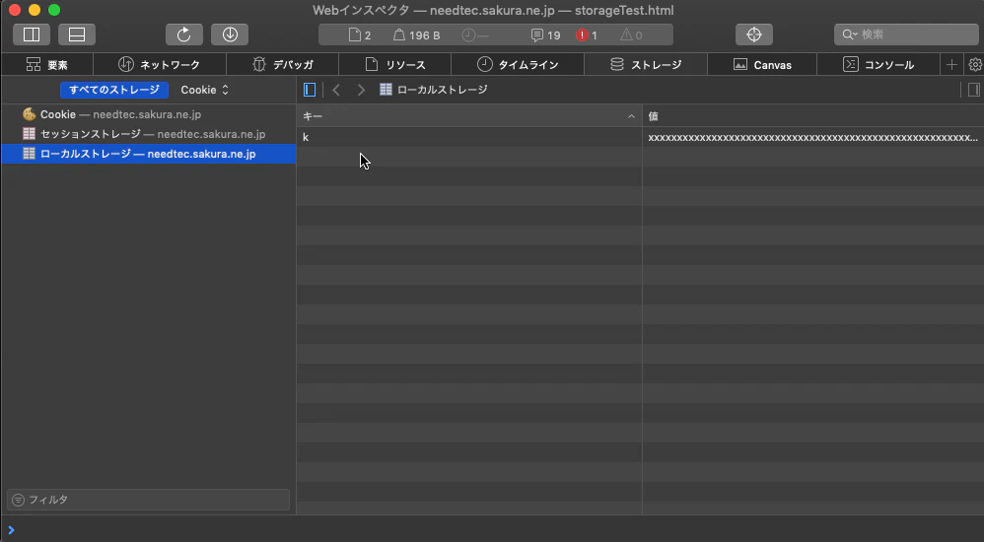
Task: Focus the search field at top right
Action: click(x=906, y=34)
